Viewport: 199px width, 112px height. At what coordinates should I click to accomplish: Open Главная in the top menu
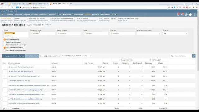10,15
